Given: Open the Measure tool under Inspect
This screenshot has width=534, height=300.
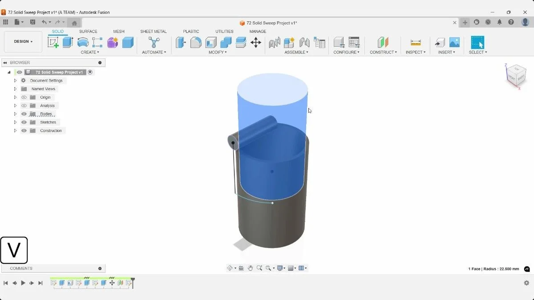Looking at the screenshot, I should coord(416,42).
